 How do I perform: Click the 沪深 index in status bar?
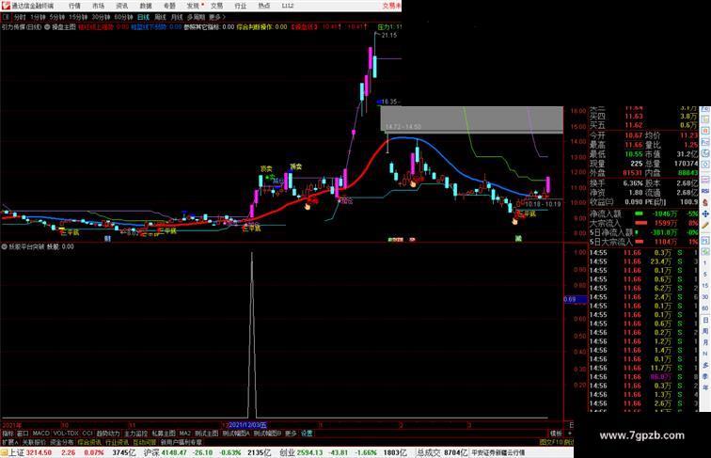click(151, 452)
